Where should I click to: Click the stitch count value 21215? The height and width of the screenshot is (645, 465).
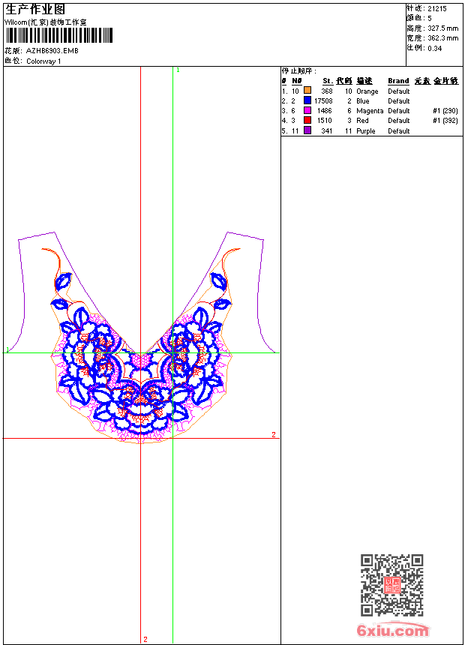[x=437, y=9]
